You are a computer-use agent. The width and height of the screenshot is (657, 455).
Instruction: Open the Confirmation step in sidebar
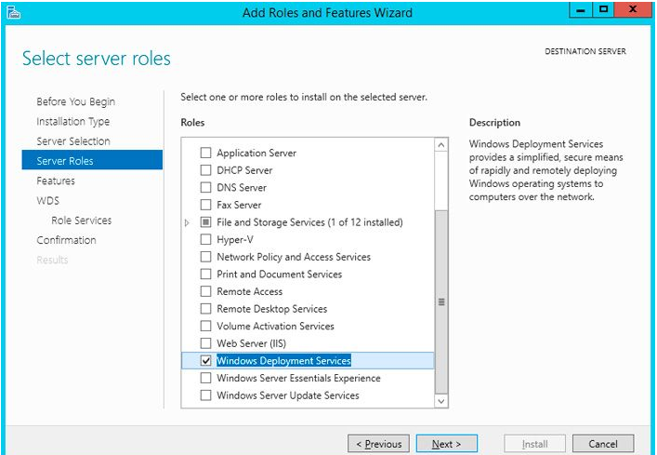66,240
